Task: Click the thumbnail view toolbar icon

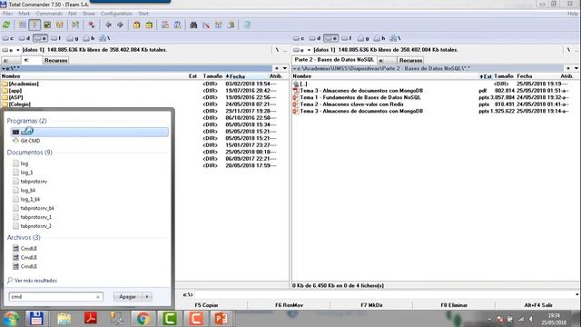Action: coord(47,25)
